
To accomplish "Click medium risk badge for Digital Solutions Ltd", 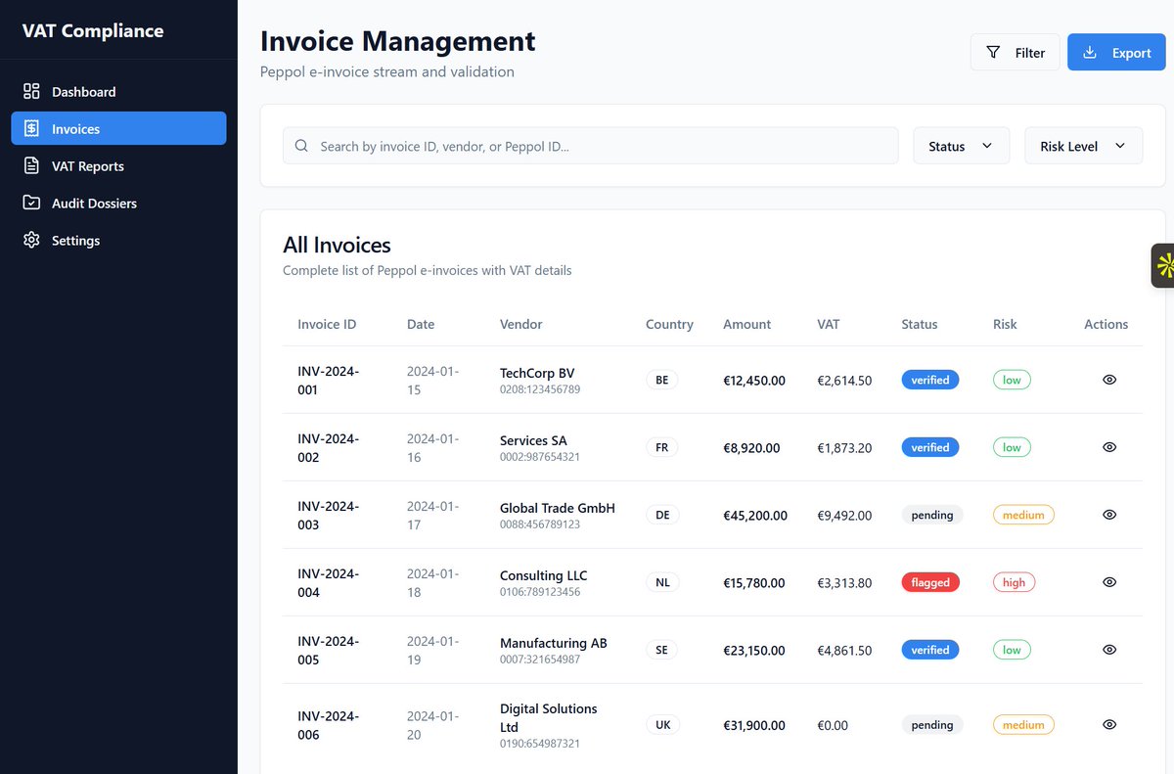I will click(x=1023, y=725).
